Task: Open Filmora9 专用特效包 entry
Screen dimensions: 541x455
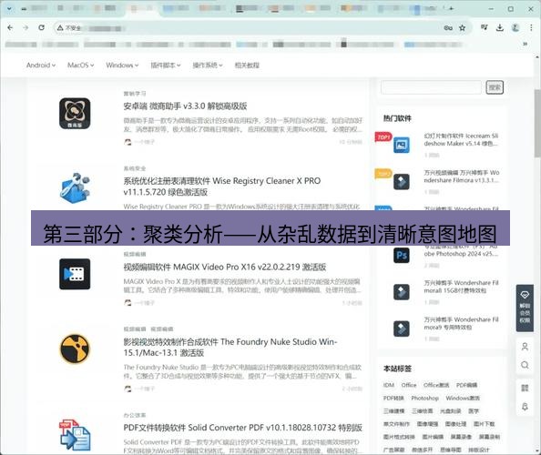Action: point(461,323)
